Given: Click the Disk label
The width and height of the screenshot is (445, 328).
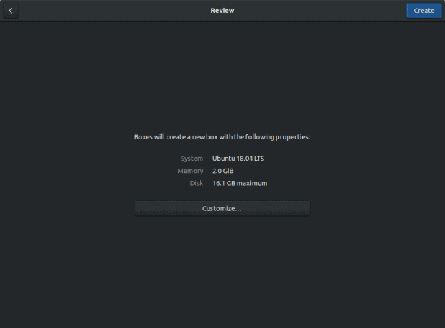Looking at the screenshot, I should (197, 184).
